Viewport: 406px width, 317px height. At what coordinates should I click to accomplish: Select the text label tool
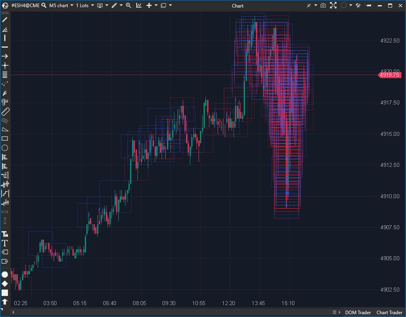tap(5, 243)
